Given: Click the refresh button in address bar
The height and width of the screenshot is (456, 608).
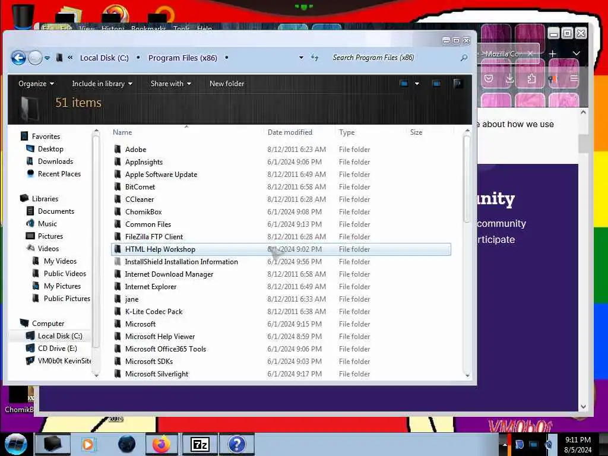Looking at the screenshot, I should (x=315, y=58).
